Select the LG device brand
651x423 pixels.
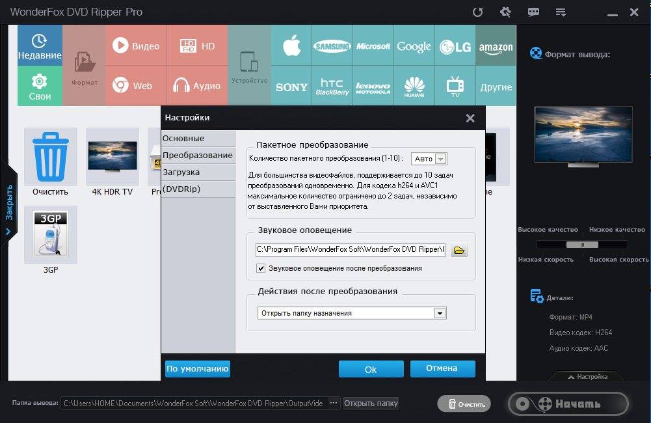pyautogui.click(x=455, y=46)
